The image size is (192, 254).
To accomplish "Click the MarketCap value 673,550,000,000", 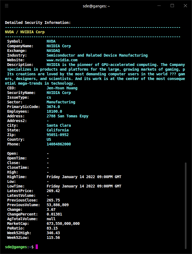I will point(63,224).
